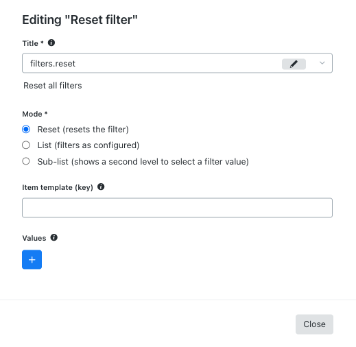Viewport: 356px width, 347px height.
Task: Click the "Item template (key)" label text
Action: point(58,187)
